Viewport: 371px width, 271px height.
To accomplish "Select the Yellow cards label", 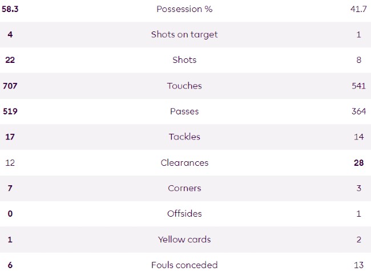I will coord(184,240).
